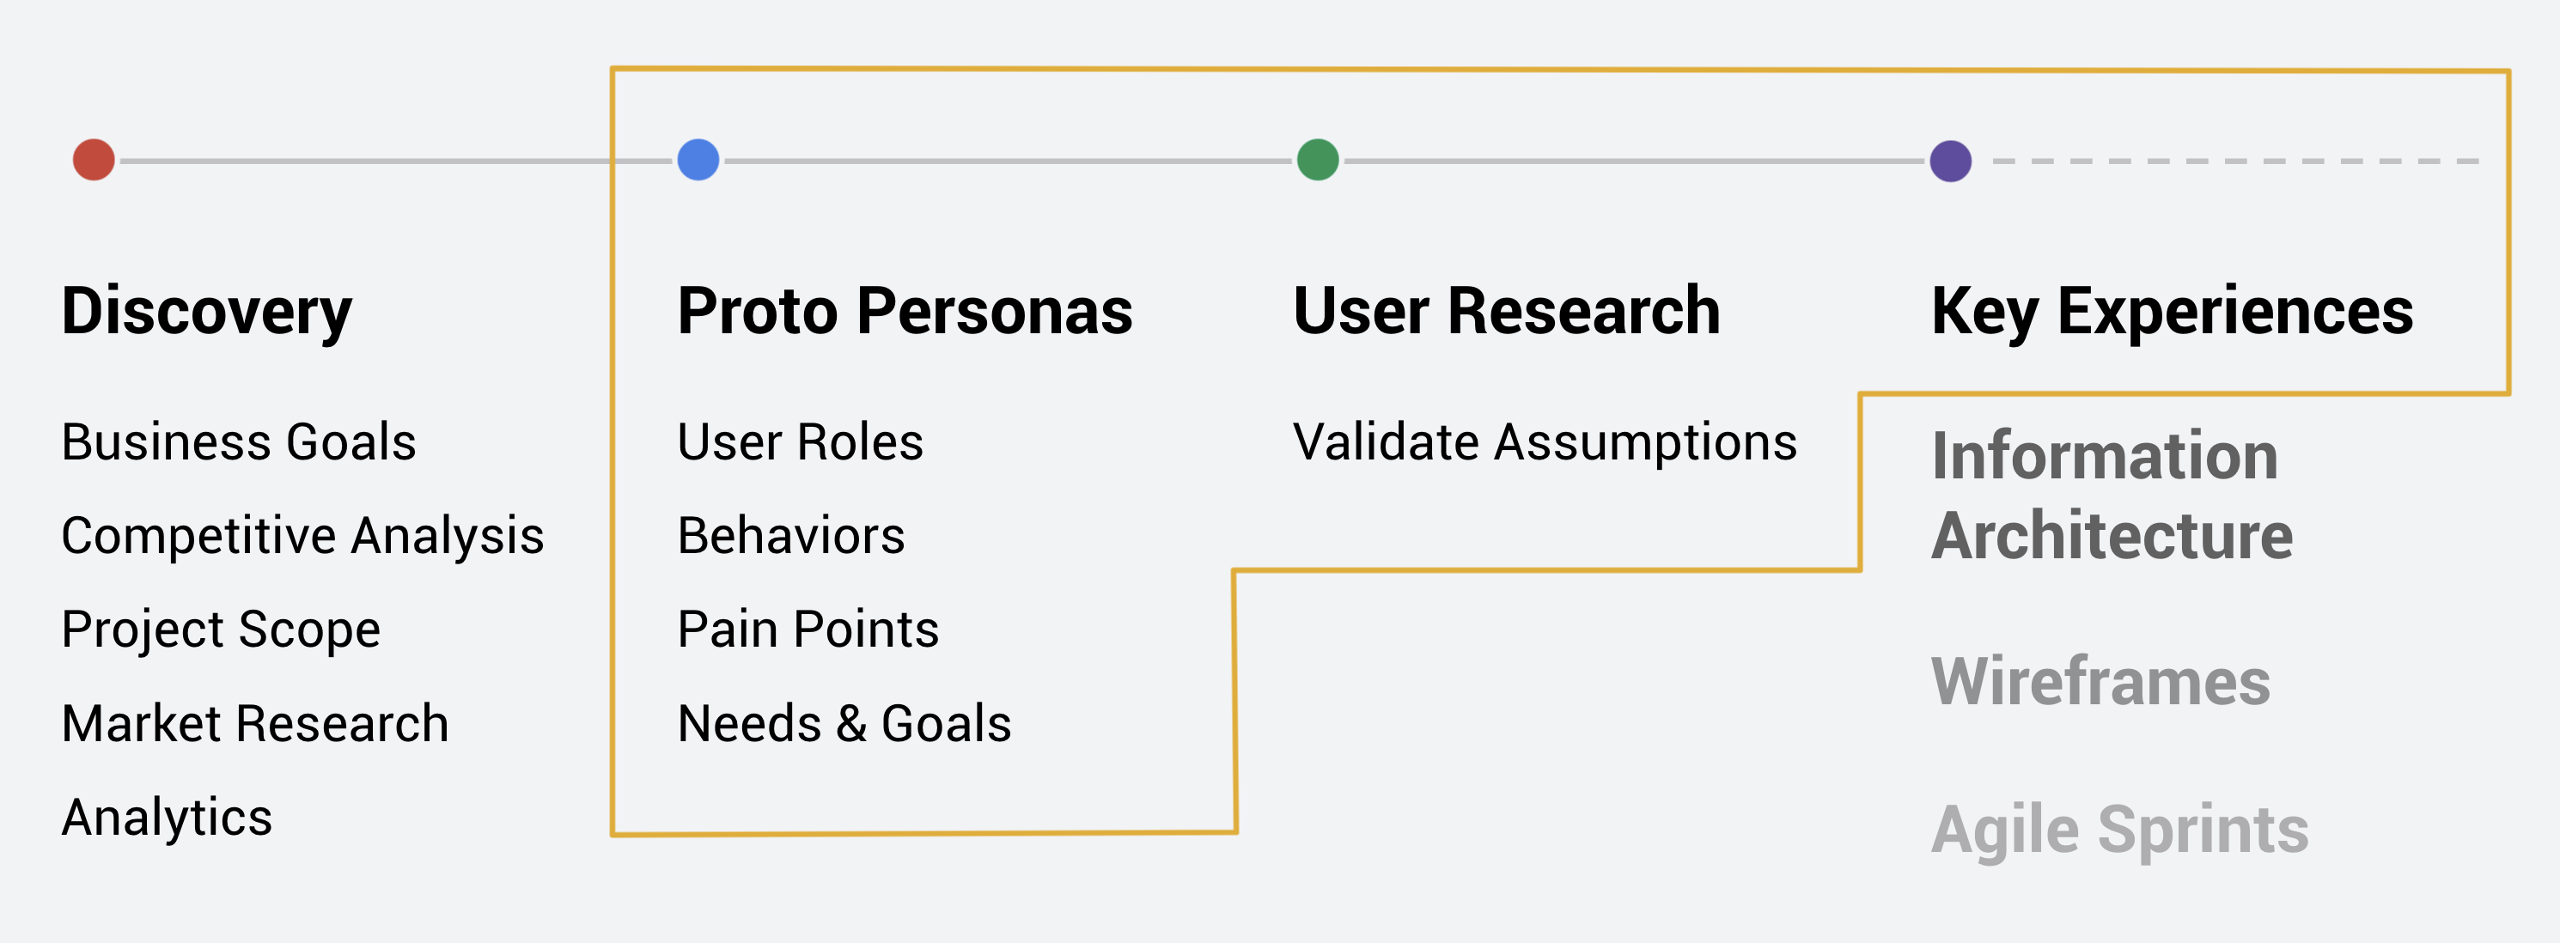
Task: Click the Wireframes text
Action: click(2100, 682)
